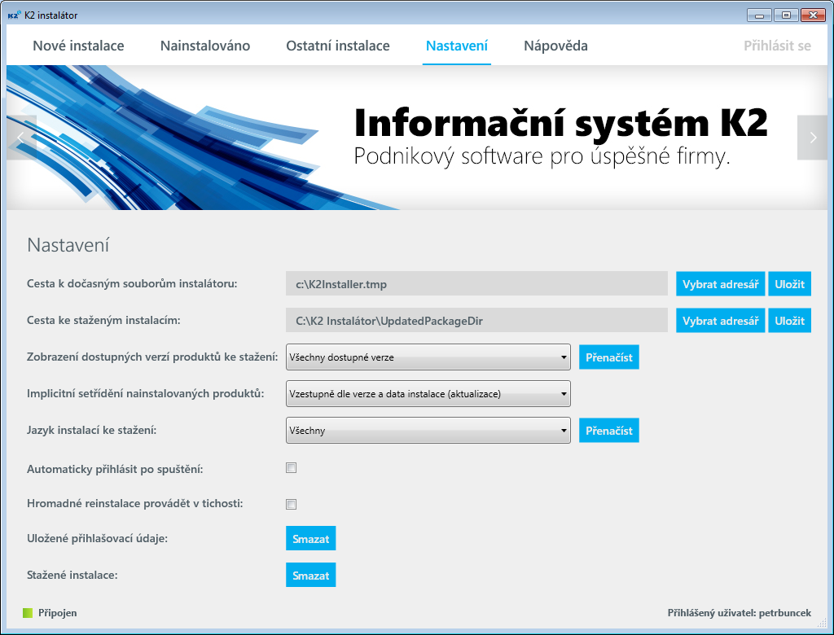Click Přenačíst next to available versions

[x=609, y=357]
